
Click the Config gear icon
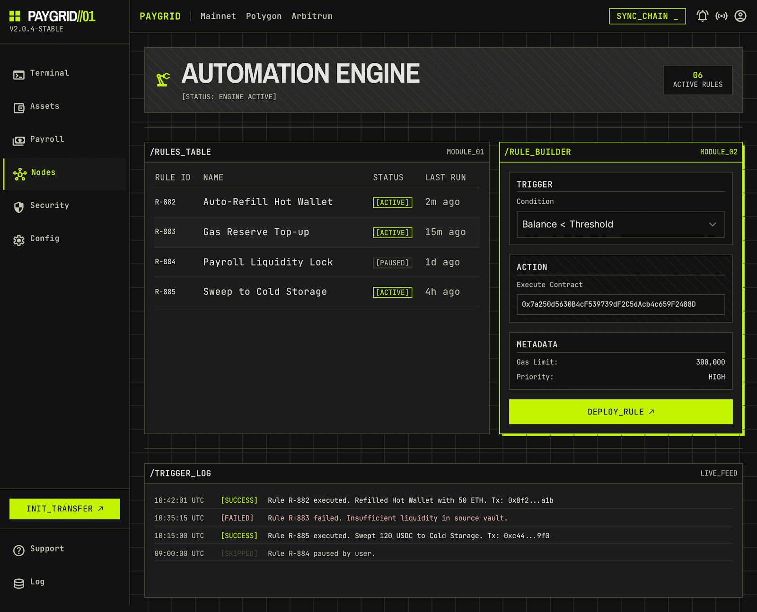coord(19,241)
